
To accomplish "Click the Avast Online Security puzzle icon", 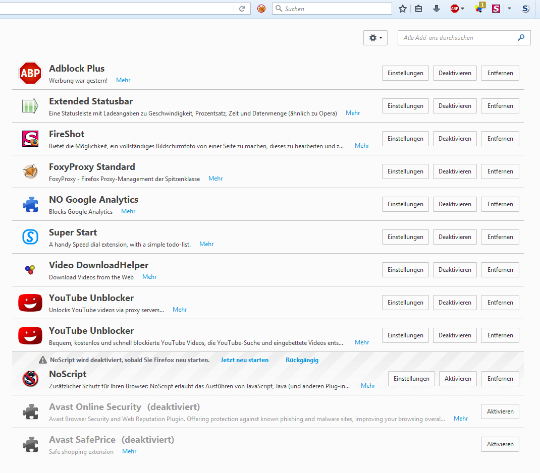I will [x=30, y=411].
